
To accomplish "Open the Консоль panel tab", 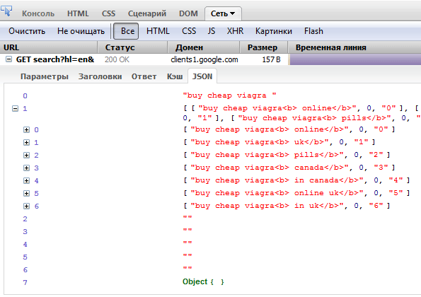I will (x=38, y=13).
